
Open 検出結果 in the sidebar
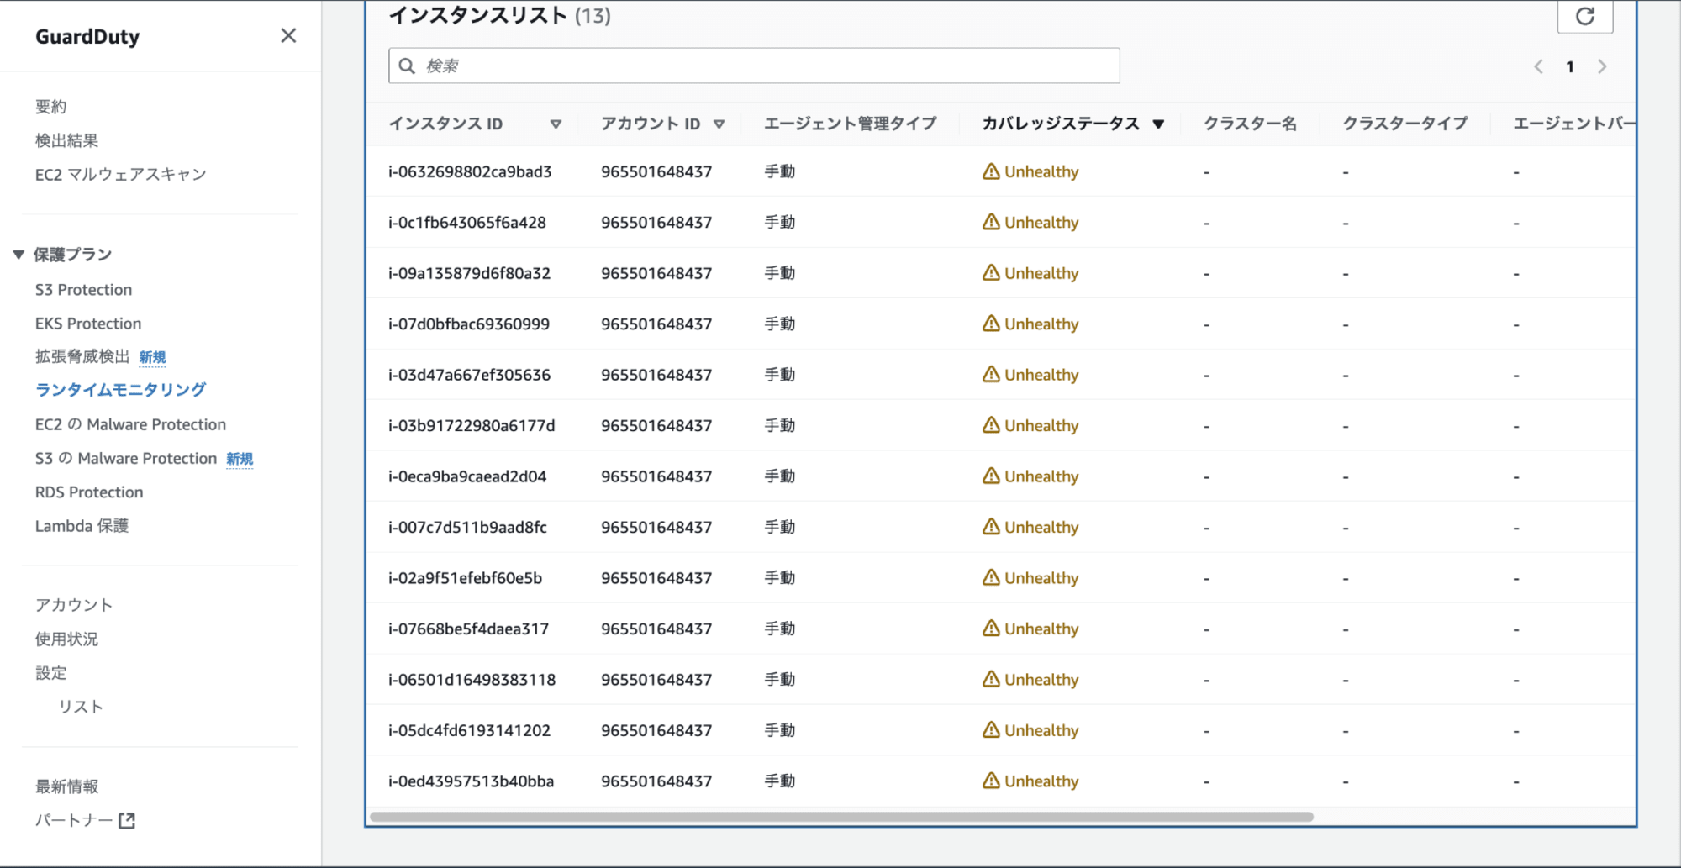[66, 140]
